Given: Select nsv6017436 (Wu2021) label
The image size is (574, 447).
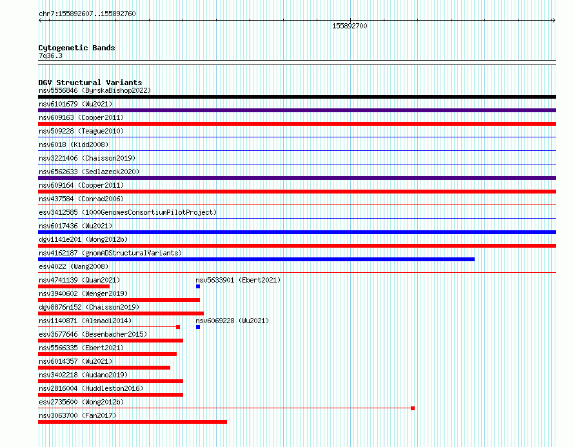Looking at the screenshot, I should [75, 226].
